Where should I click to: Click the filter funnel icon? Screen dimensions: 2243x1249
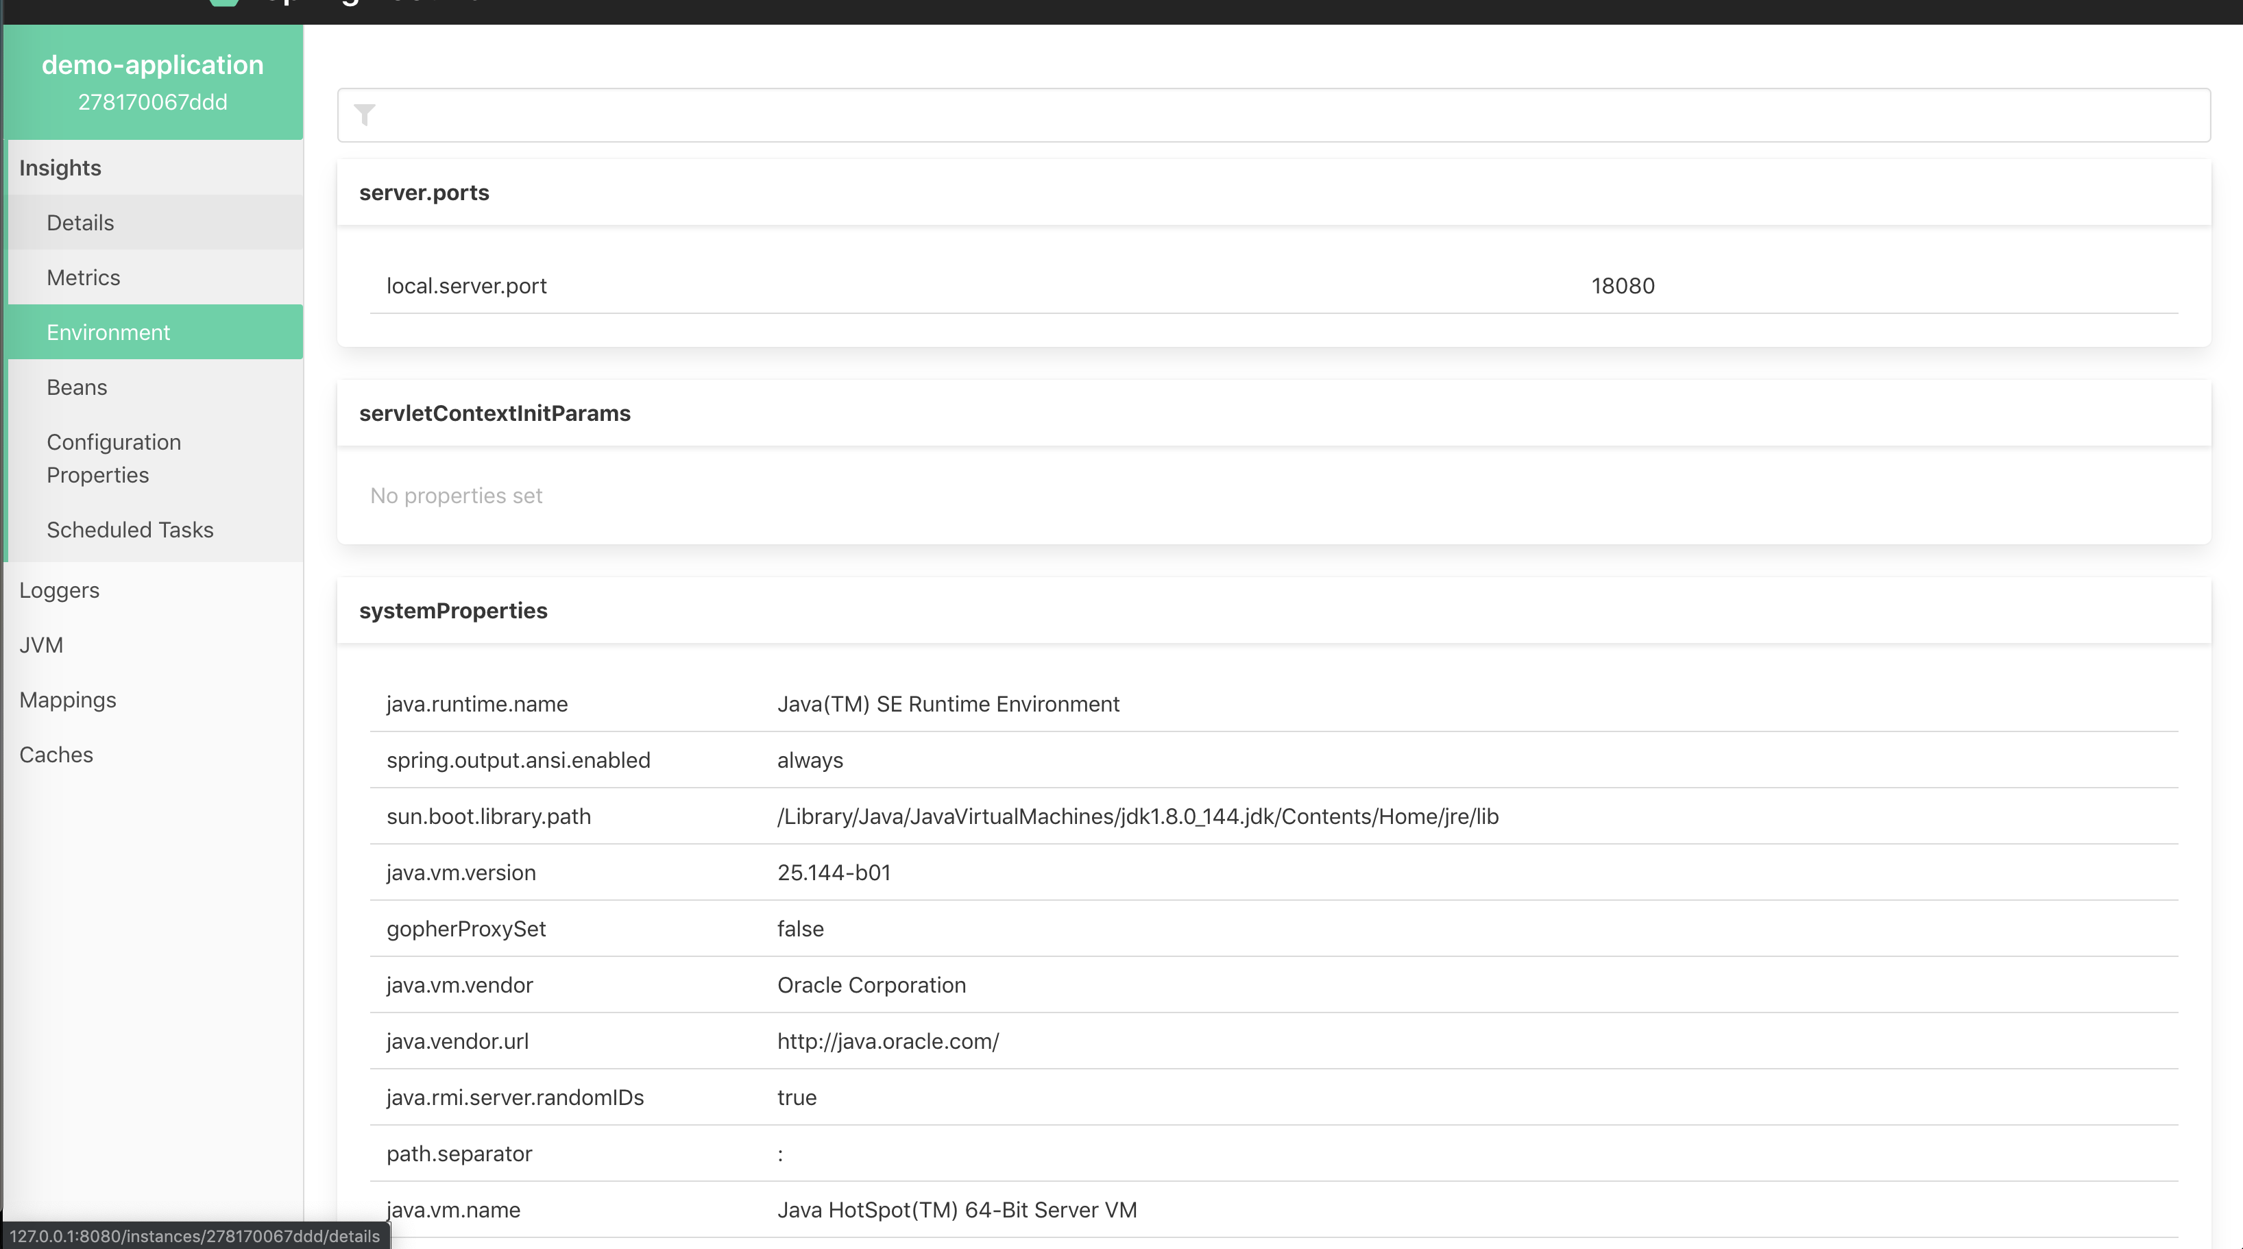click(x=365, y=115)
